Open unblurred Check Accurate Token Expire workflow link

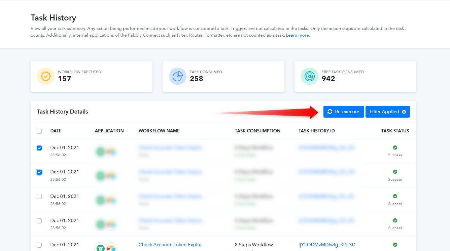click(x=170, y=245)
